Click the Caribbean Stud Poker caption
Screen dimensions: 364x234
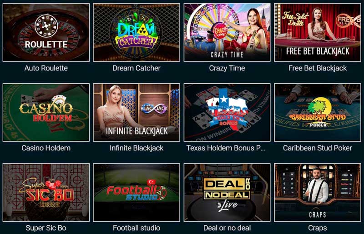318,148
